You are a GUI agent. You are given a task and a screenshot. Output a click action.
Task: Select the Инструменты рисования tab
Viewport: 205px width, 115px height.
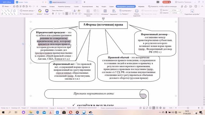(x=126, y=6)
